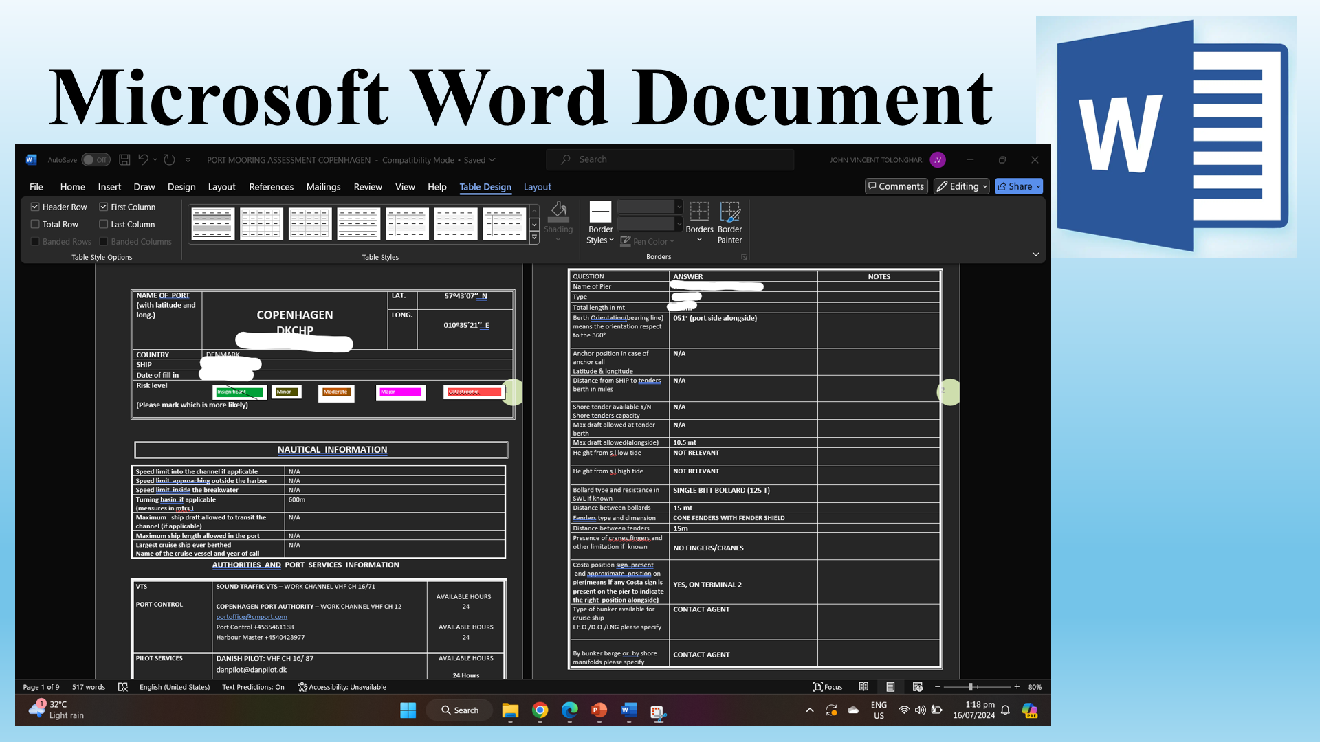Collapse the ribbon with the chevron
This screenshot has width=1320, height=742.
coord(1035,254)
